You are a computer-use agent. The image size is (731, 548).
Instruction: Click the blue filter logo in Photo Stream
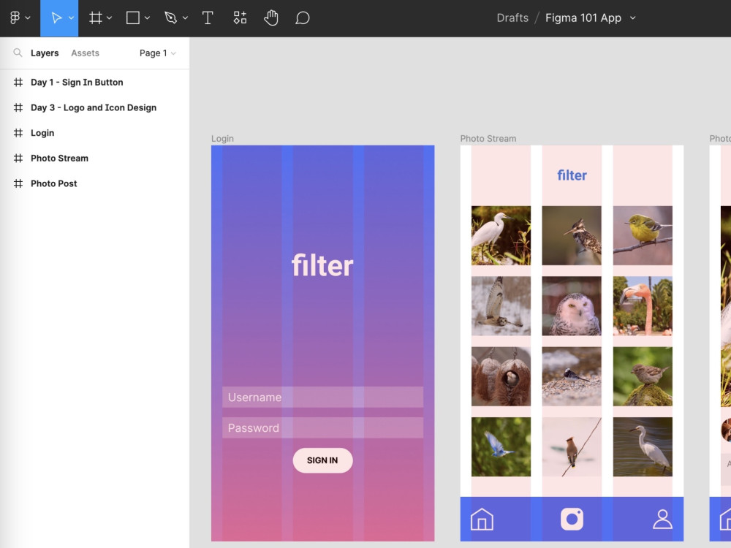pyautogui.click(x=572, y=175)
